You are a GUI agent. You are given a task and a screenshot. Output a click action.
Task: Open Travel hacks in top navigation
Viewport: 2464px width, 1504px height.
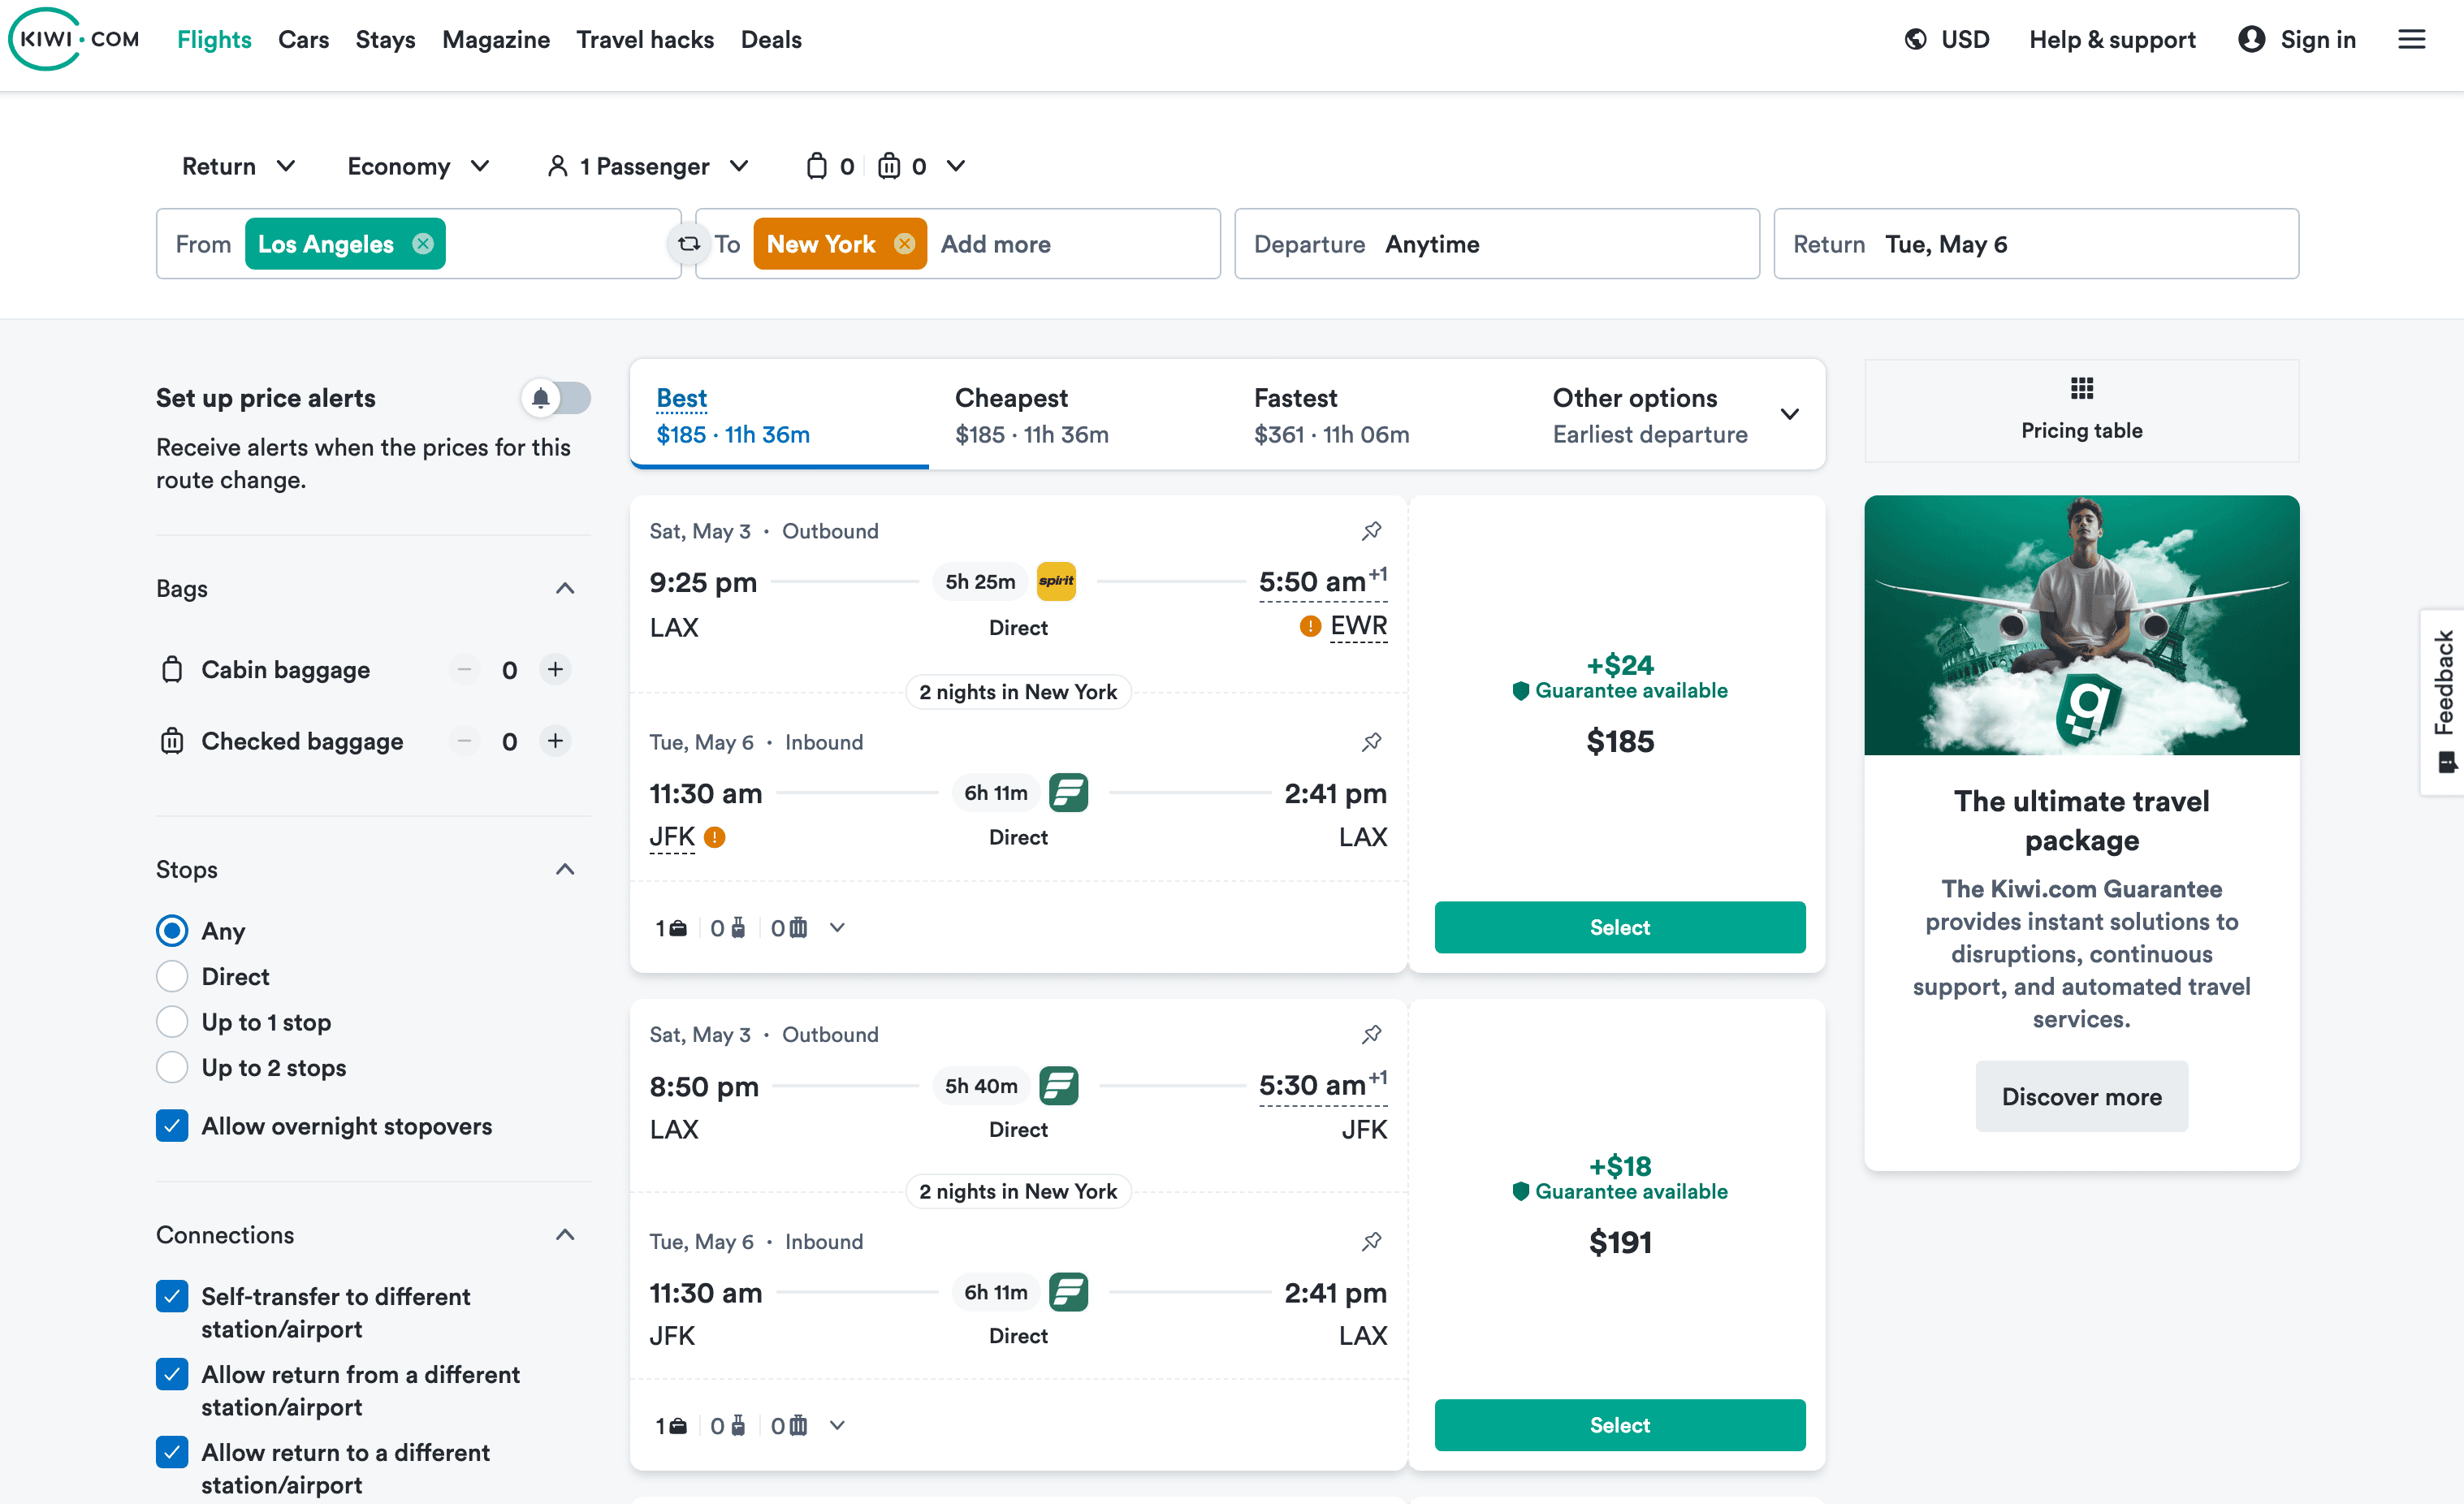point(645,40)
